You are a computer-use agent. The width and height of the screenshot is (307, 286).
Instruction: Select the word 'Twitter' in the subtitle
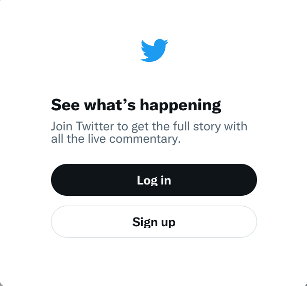pyautogui.click(x=95, y=126)
